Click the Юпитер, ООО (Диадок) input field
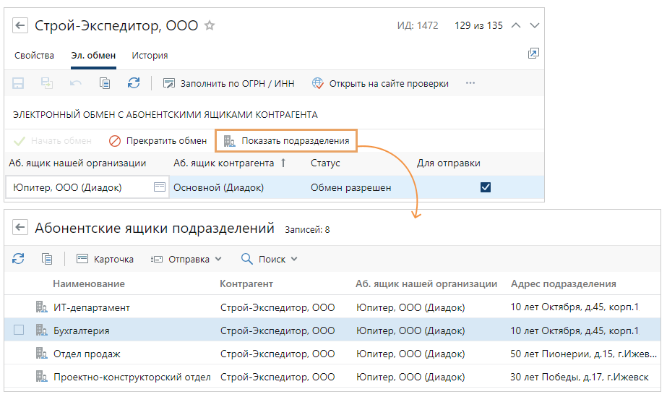667x397 pixels. tap(79, 187)
